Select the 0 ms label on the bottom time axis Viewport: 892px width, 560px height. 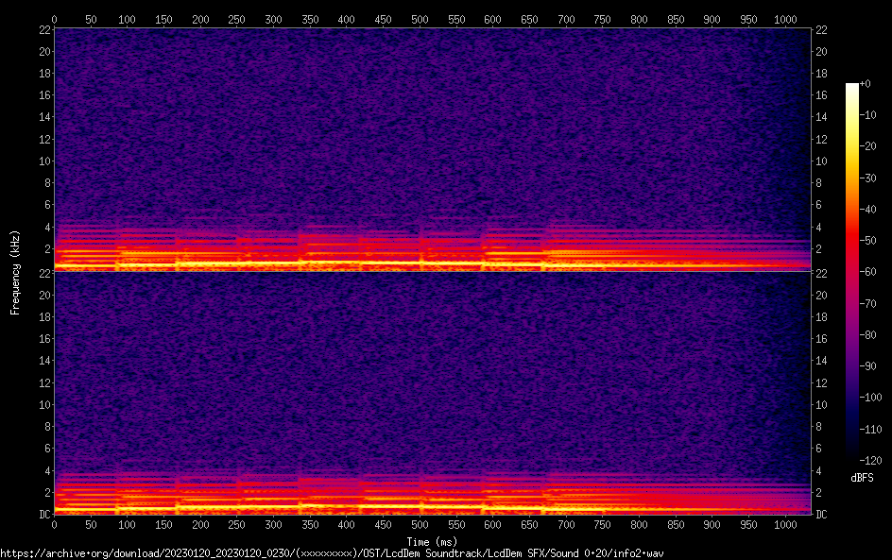(54, 524)
